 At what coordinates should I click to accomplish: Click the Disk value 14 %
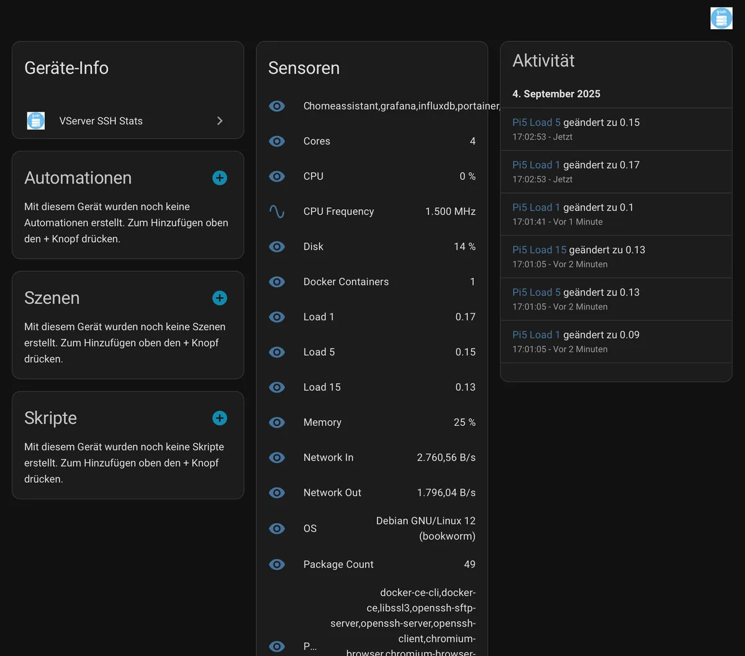pyautogui.click(x=465, y=247)
